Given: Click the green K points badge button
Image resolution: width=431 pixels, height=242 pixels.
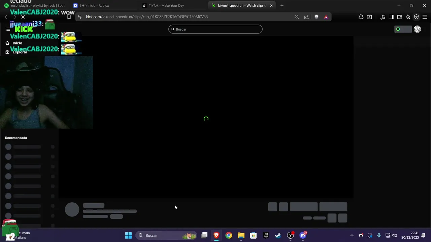Looking at the screenshot, I should pyautogui.click(x=403, y=29).
